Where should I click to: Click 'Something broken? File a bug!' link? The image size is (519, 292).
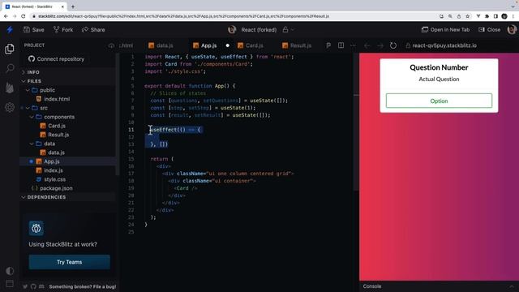[83, 286]
